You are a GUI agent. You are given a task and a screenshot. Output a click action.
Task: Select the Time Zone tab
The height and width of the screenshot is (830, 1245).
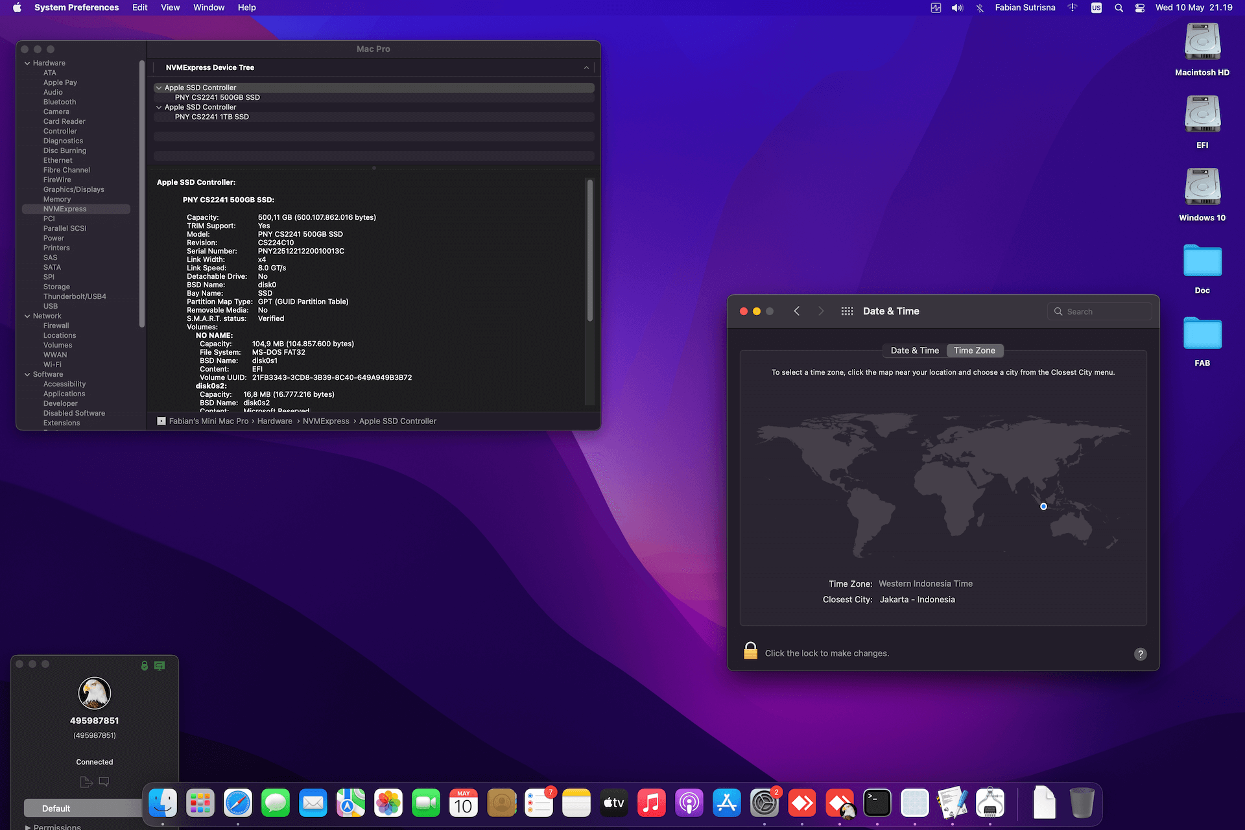[974, 350]
